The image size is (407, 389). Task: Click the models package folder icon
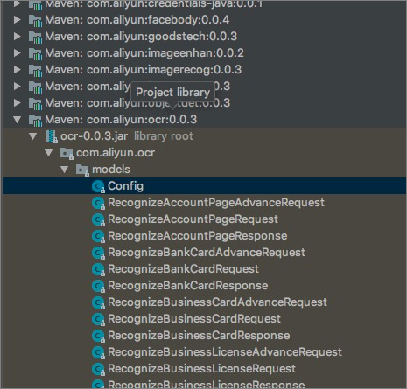tap(82, 170)
